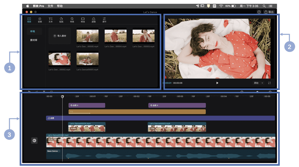Open the 文件 menu
Viewport: 299px width, 167px height.
[x=50, y=6]
